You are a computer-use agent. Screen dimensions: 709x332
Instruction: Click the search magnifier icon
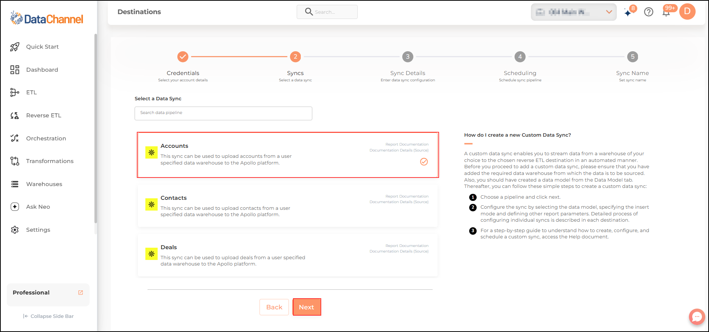309,12
